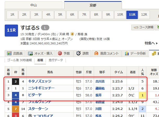Screen dimensions: 159x117
Task: Open the データ分析 tab
Action: (x=135, y=53)
